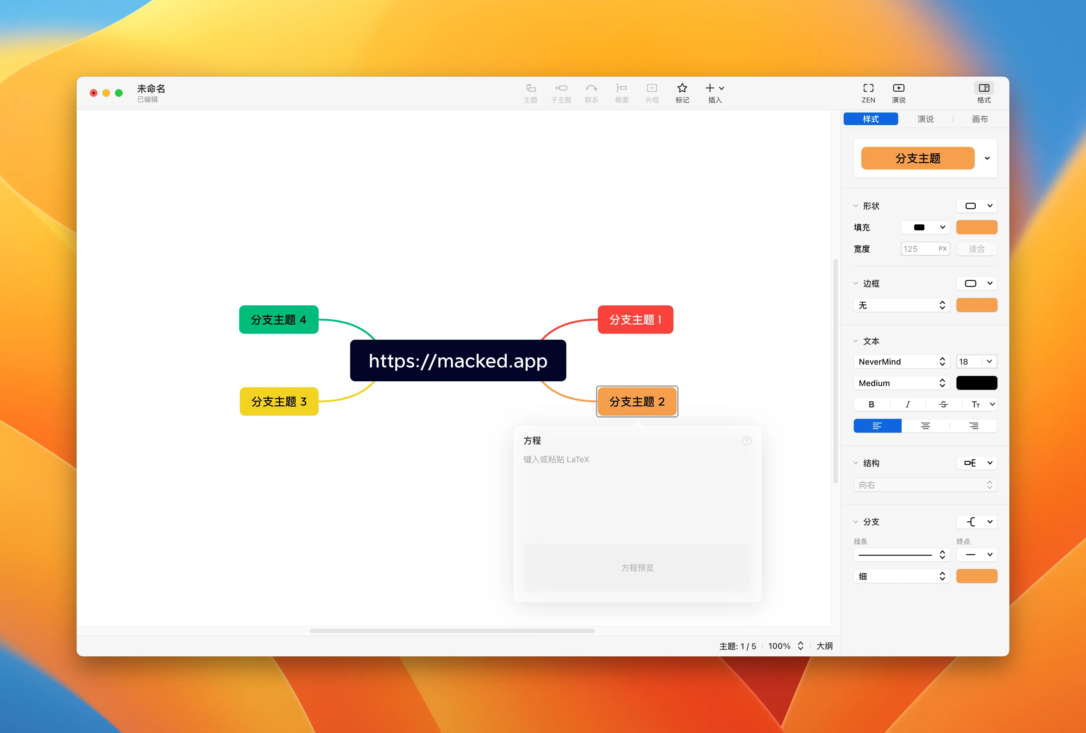Open the Medium font weight selector
Screen dimensions: 1086x733
(901, 383)
